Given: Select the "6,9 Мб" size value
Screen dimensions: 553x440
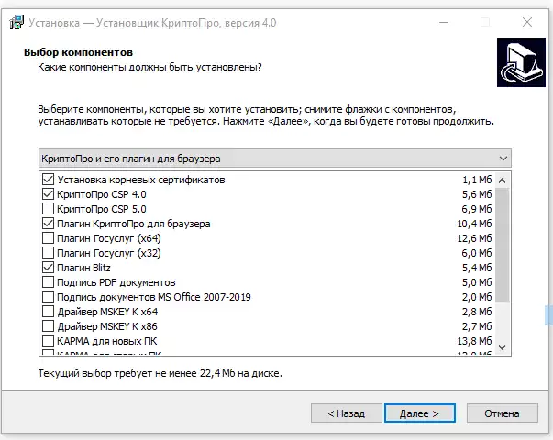Looking at the screenshot, I should point(477,209).
